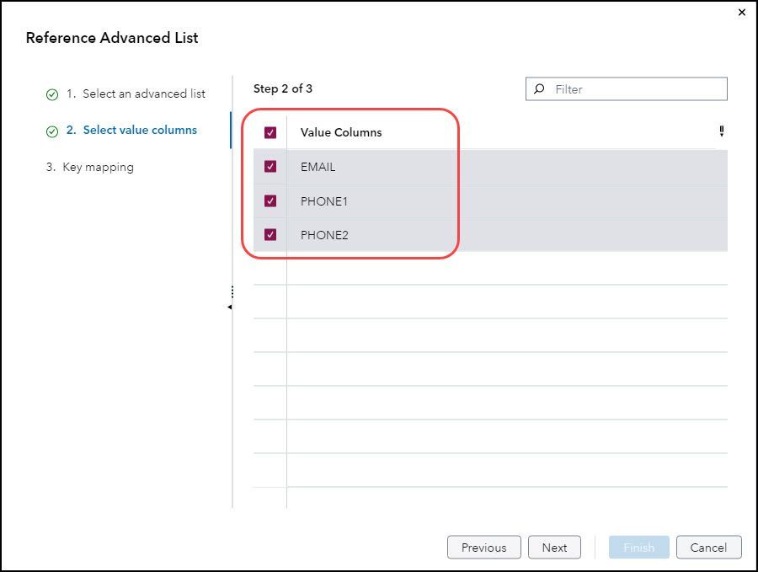Select the 'Select value columns' step label
This screenshot has width=758, height=572.
click(x=140, y=130)
